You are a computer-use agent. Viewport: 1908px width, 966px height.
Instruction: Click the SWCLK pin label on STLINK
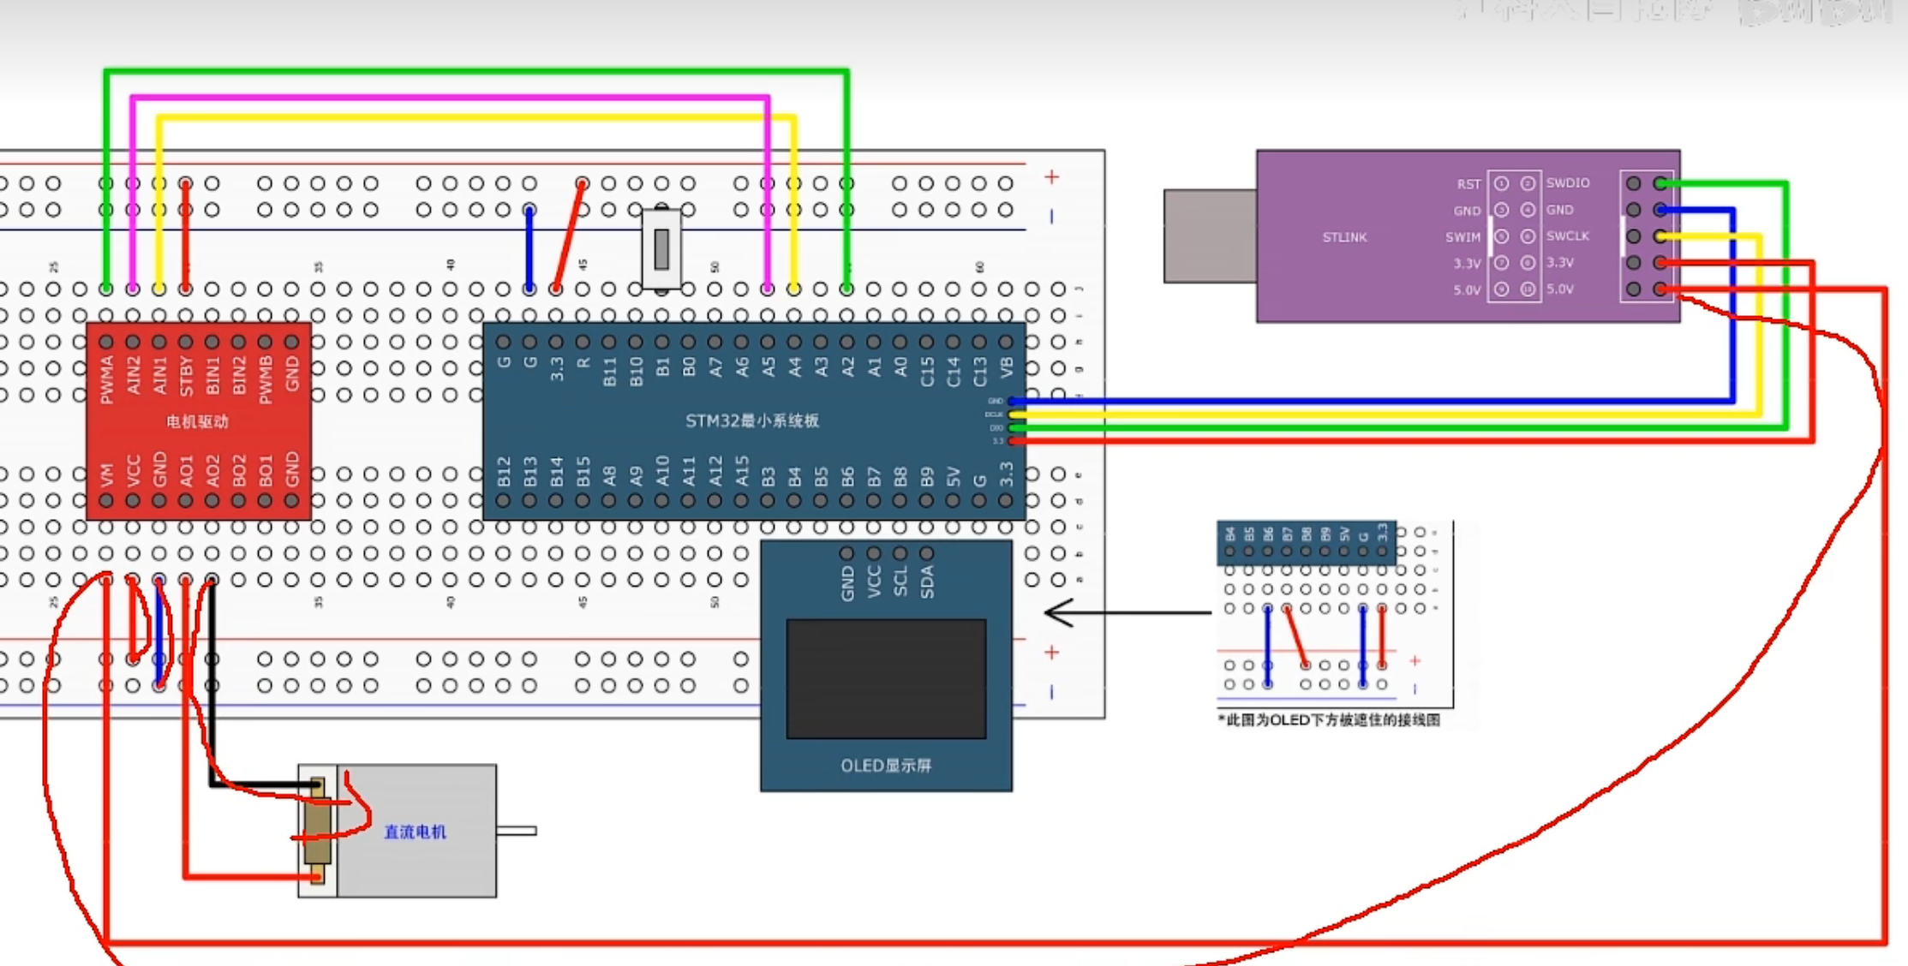point(1567,236)
